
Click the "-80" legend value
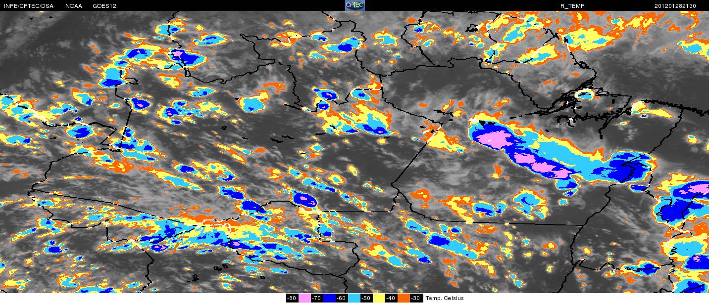coord(292,298)
